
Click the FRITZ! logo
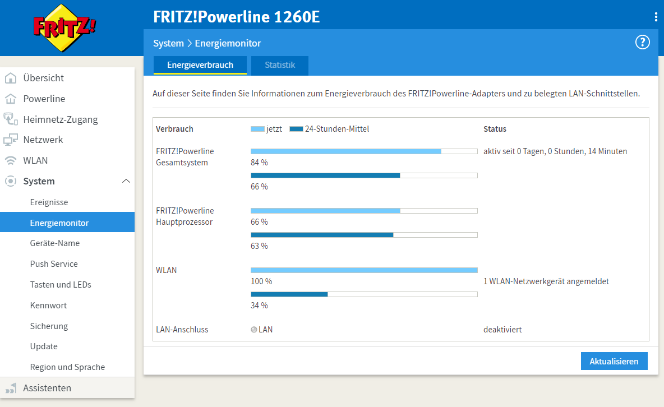[x=64, y=28]
